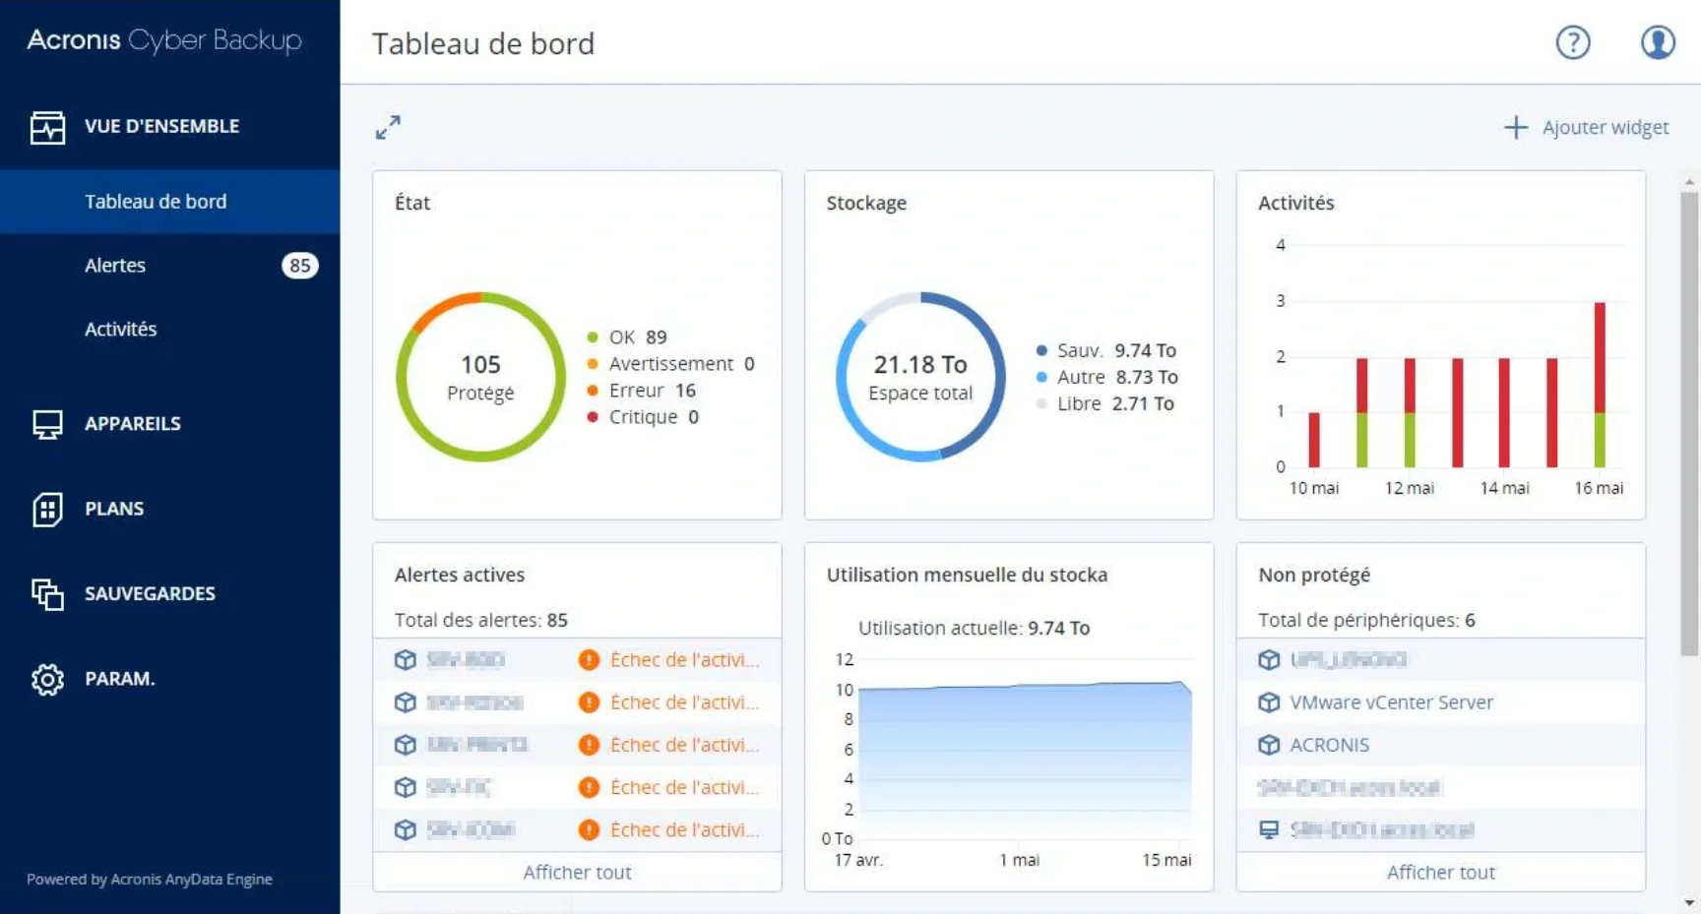1701x914 pixels.
Task: Click cube icon in first Alertes actives row
Action: [405, 660]
